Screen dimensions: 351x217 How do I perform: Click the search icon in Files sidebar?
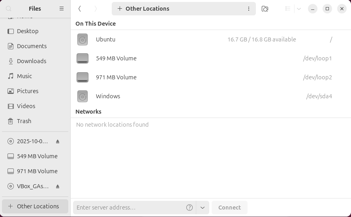9,9
